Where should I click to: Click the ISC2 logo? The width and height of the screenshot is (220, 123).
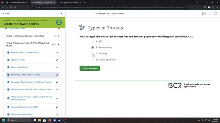tap(174, 85)
